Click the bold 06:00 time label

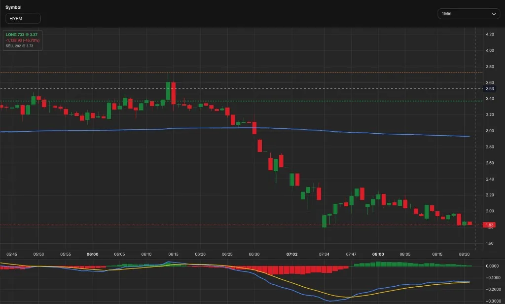click(x=92, y=254)
